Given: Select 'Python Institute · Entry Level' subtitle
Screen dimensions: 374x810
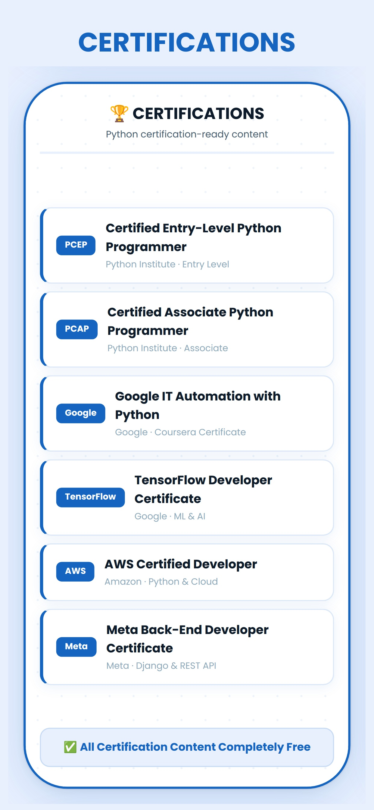Looking at the screenshot, I should click(x=167, y=264).
